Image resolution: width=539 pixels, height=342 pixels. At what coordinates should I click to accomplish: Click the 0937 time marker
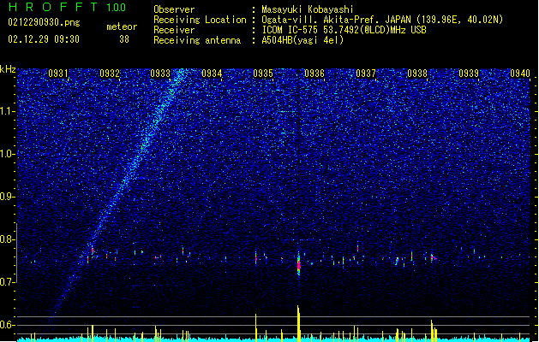366,74
